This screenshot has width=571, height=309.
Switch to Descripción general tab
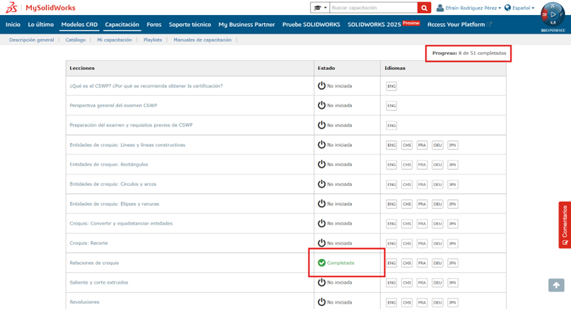pyautogui.click(x=32, y=40)
